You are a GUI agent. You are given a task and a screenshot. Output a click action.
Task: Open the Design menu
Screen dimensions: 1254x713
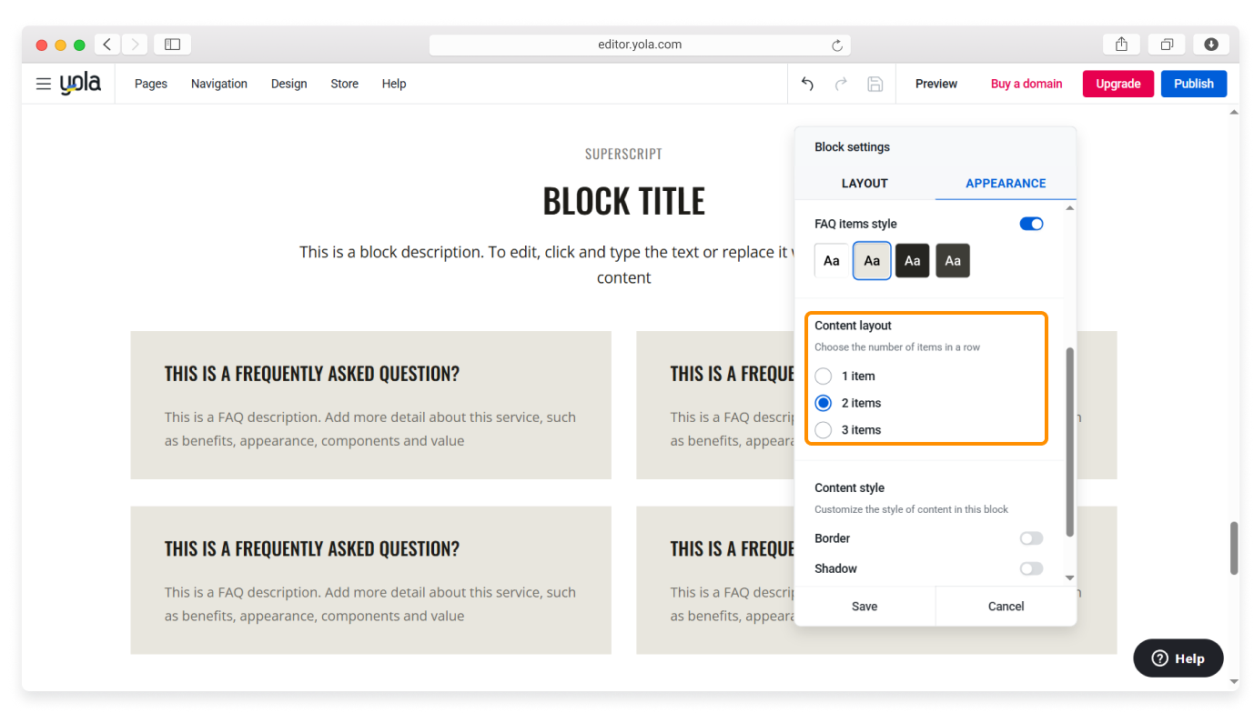click(288, 84)
